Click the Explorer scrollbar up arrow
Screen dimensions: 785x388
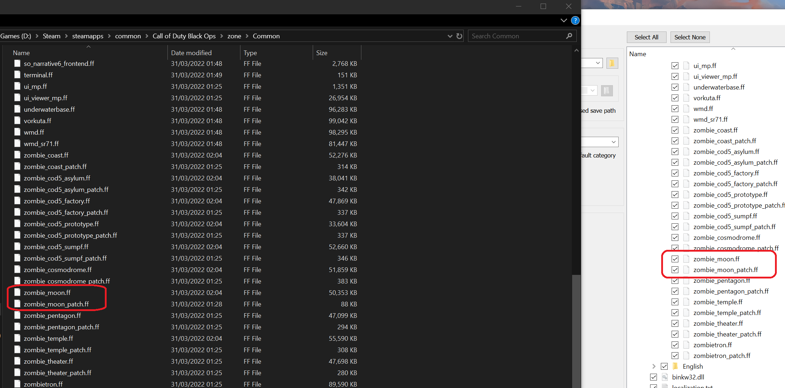pyautogui.click(x=576, y=50)
